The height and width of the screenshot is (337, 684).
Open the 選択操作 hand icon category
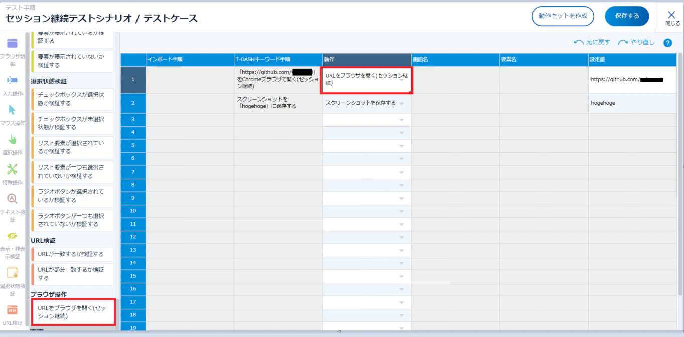click(12, 139)
